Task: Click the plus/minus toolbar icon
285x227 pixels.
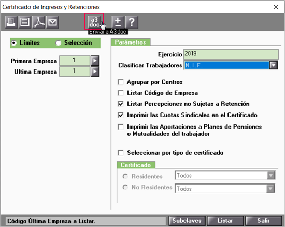Action: pyautogui.click(x=118, y=22)
